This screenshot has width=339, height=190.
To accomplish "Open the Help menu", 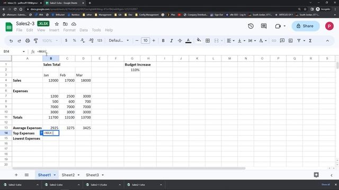I will [109, 30].
